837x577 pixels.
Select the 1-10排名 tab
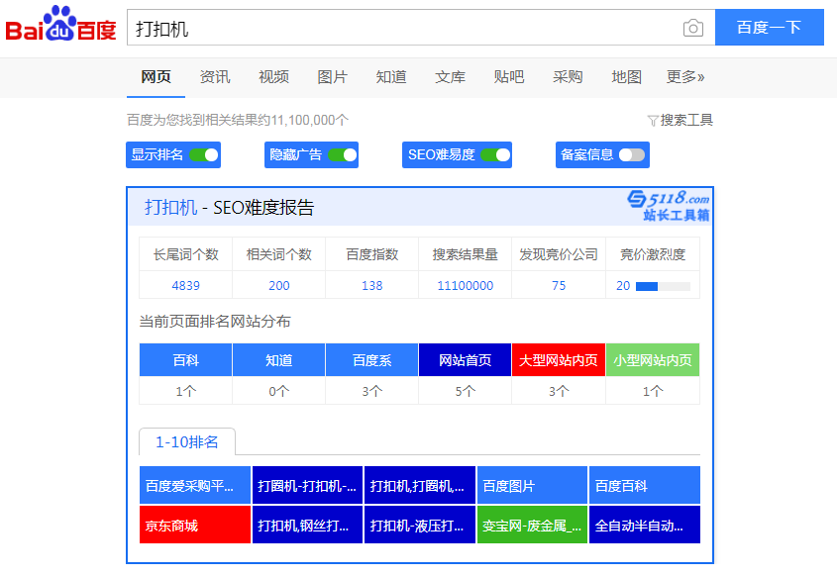(x=187, y=442)
